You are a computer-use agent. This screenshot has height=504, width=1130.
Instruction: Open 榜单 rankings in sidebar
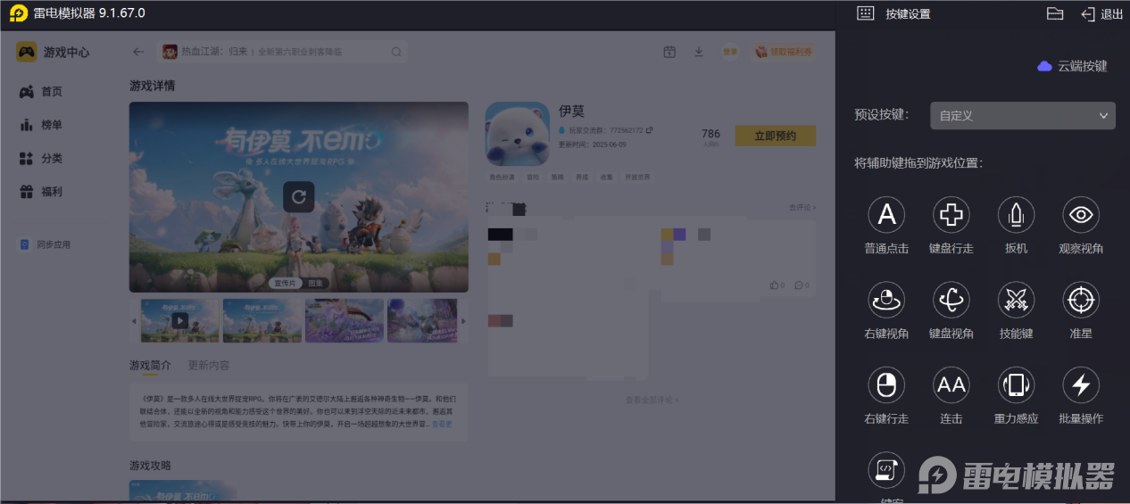tap(41, 125)
